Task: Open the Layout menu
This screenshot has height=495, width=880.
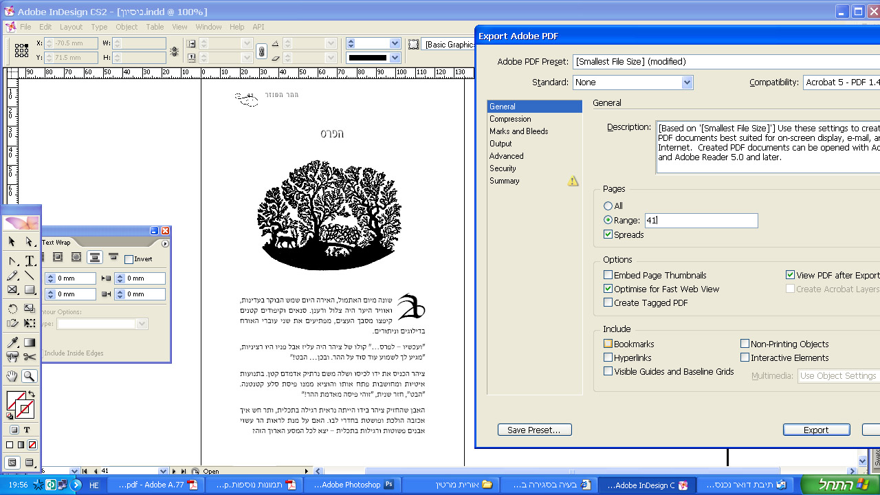Action: 71,27
